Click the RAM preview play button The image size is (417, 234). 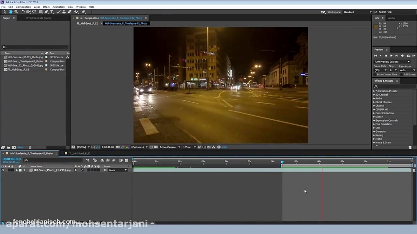tap(414, 55)
